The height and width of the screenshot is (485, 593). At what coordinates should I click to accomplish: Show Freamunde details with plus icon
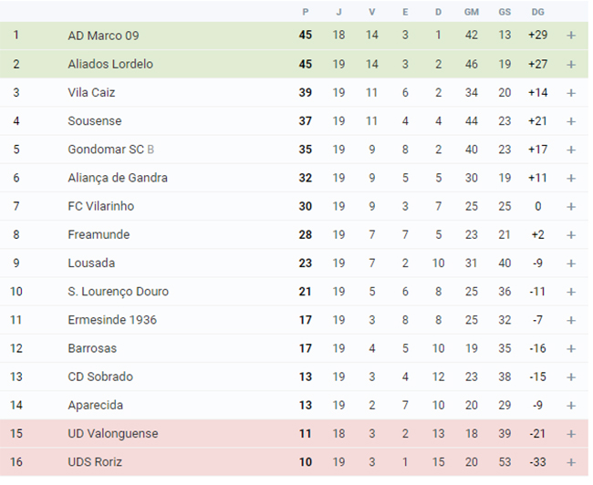click(x=571, y=235)
